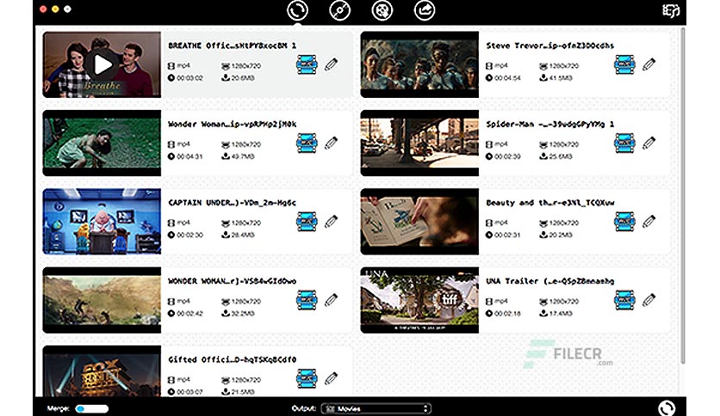The image size is (720, 416).
Task: Click the title "BREATHE Offic...sHtPYBxocBM 1"
Action: 232,46
